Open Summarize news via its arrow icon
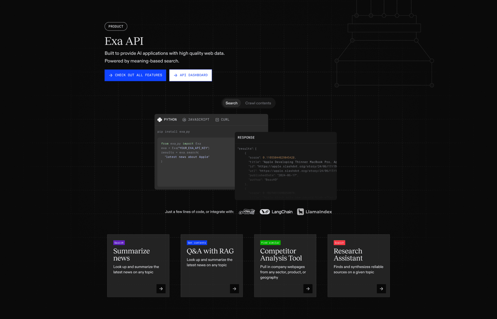This screenshot has width=497, height=319. pos(161,289)
